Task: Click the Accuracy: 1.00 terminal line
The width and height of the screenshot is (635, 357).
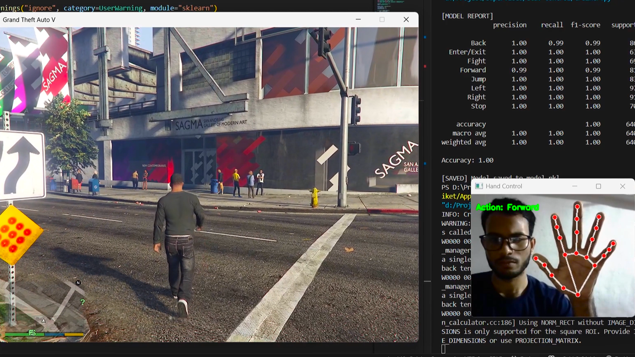Action: click(467, 160)
